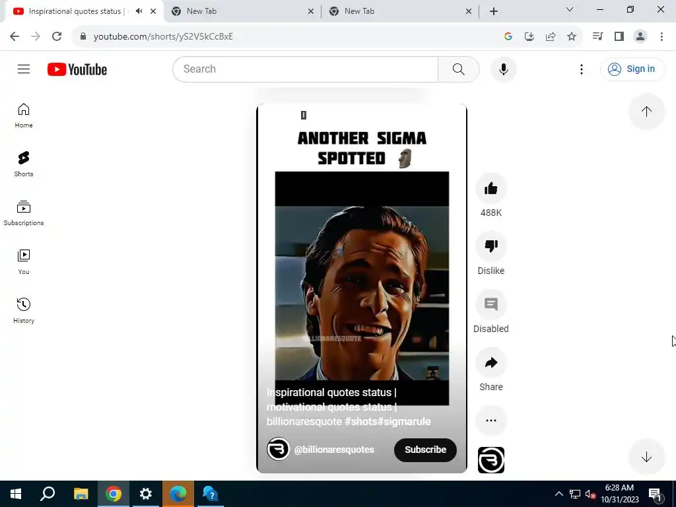
Task: Open History in the sidebar
Action: (x=24, y=310)
